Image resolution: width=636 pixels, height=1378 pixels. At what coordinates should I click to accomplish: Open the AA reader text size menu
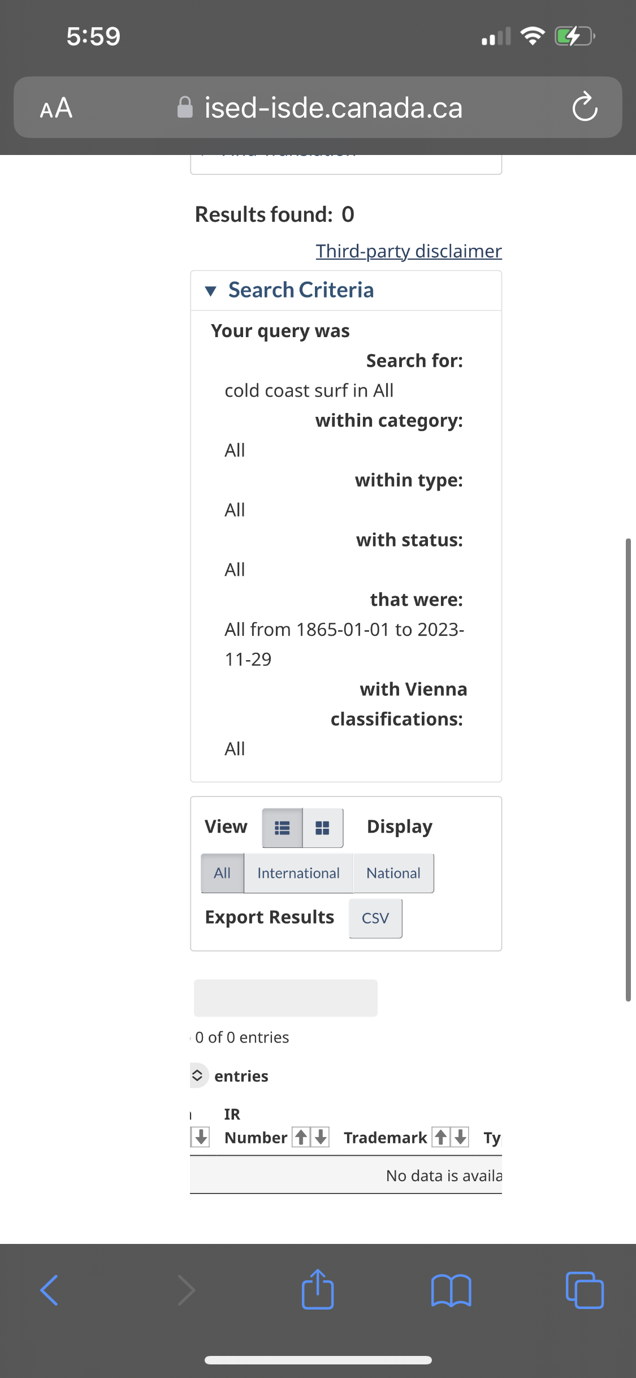[56, 107]
